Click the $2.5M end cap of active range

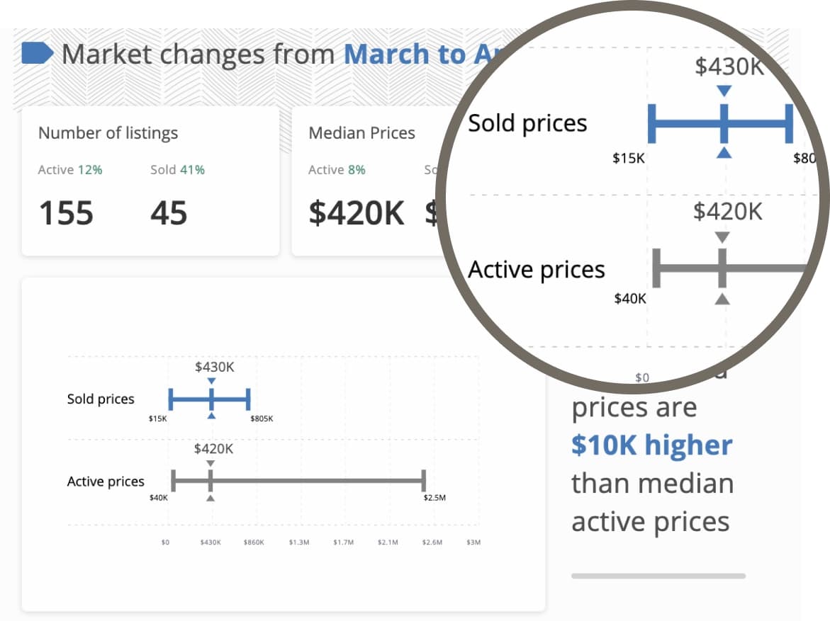coord(423,481)
